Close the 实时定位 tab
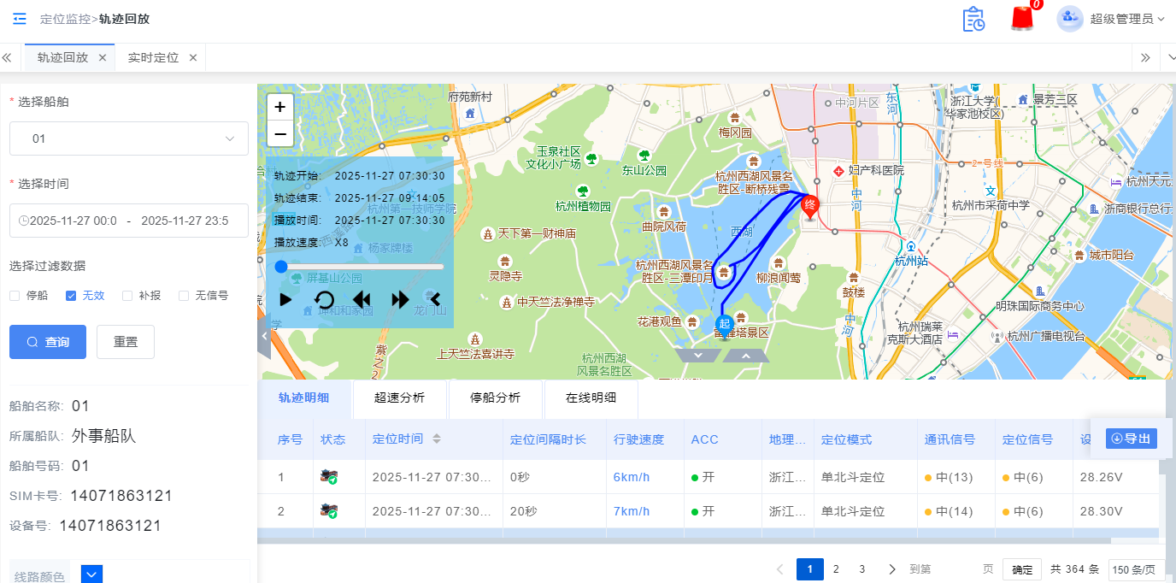Screen dimensions: 1176x583 pos(193,57)
